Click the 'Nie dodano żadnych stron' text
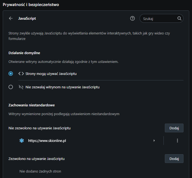Screen dimensions: 192x178 click(40, 171)
